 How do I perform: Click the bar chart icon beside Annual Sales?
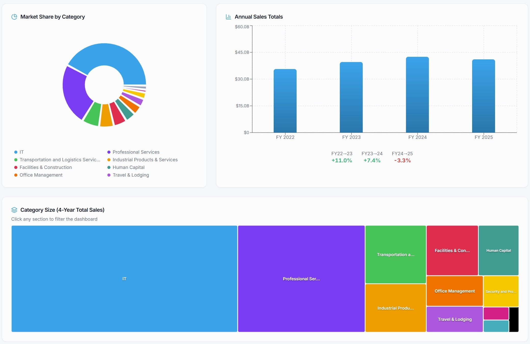tap(228, 17)
